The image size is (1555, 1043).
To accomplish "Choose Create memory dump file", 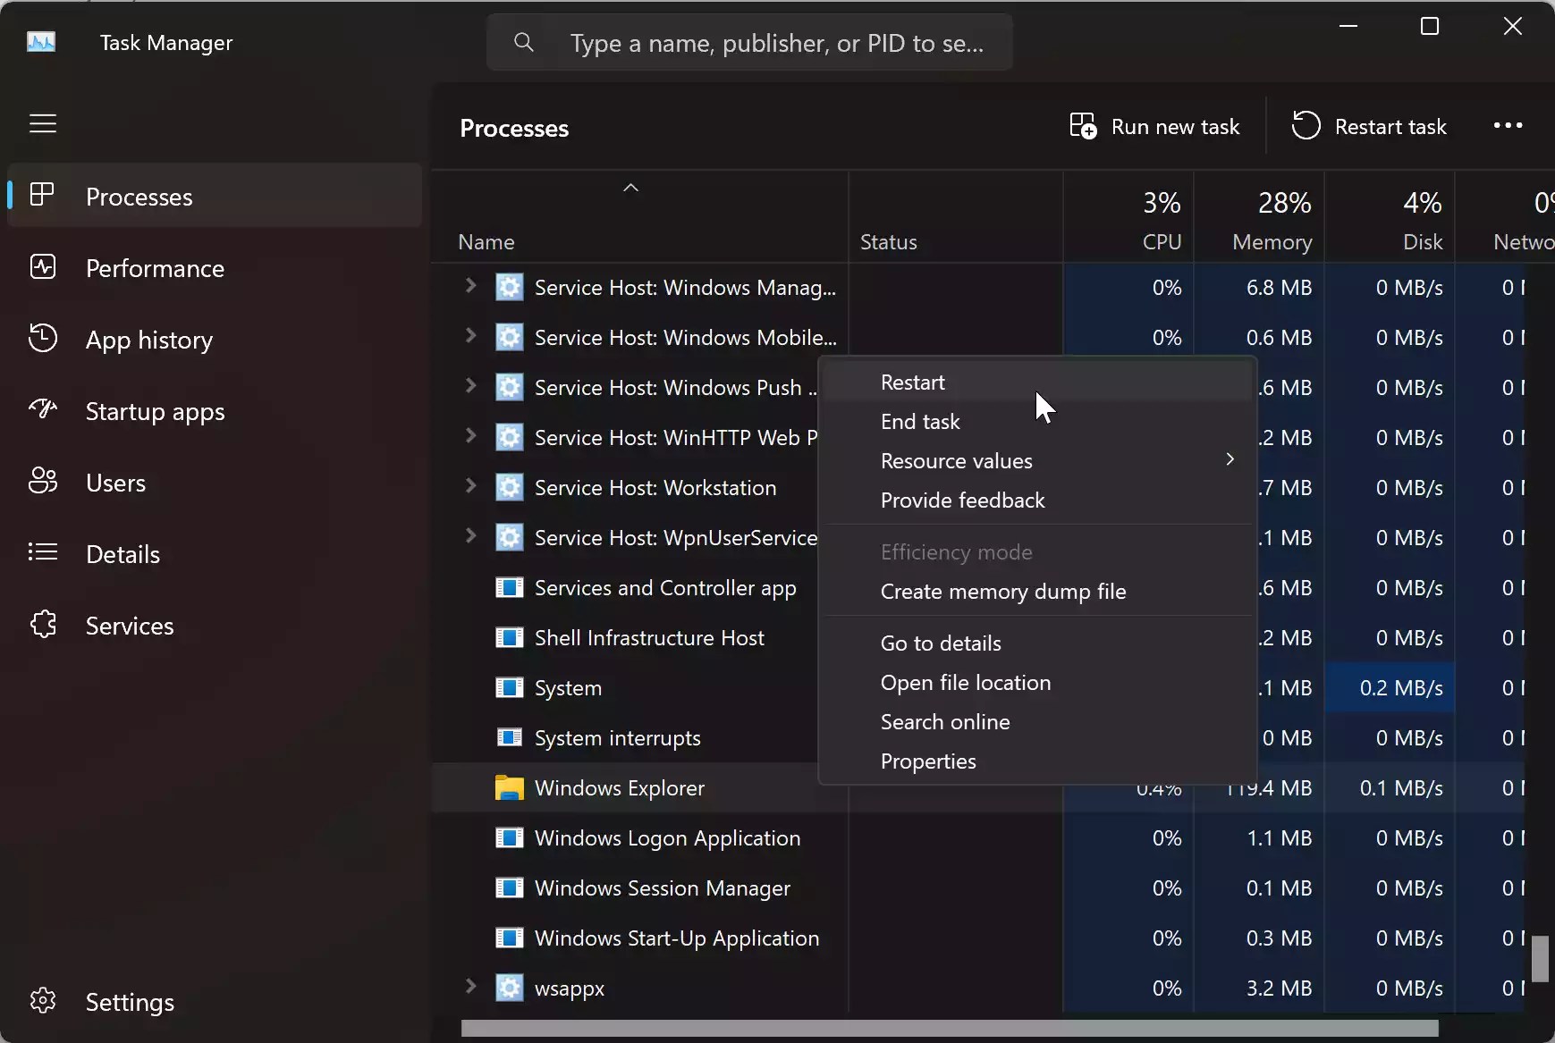I will 1004,592.
